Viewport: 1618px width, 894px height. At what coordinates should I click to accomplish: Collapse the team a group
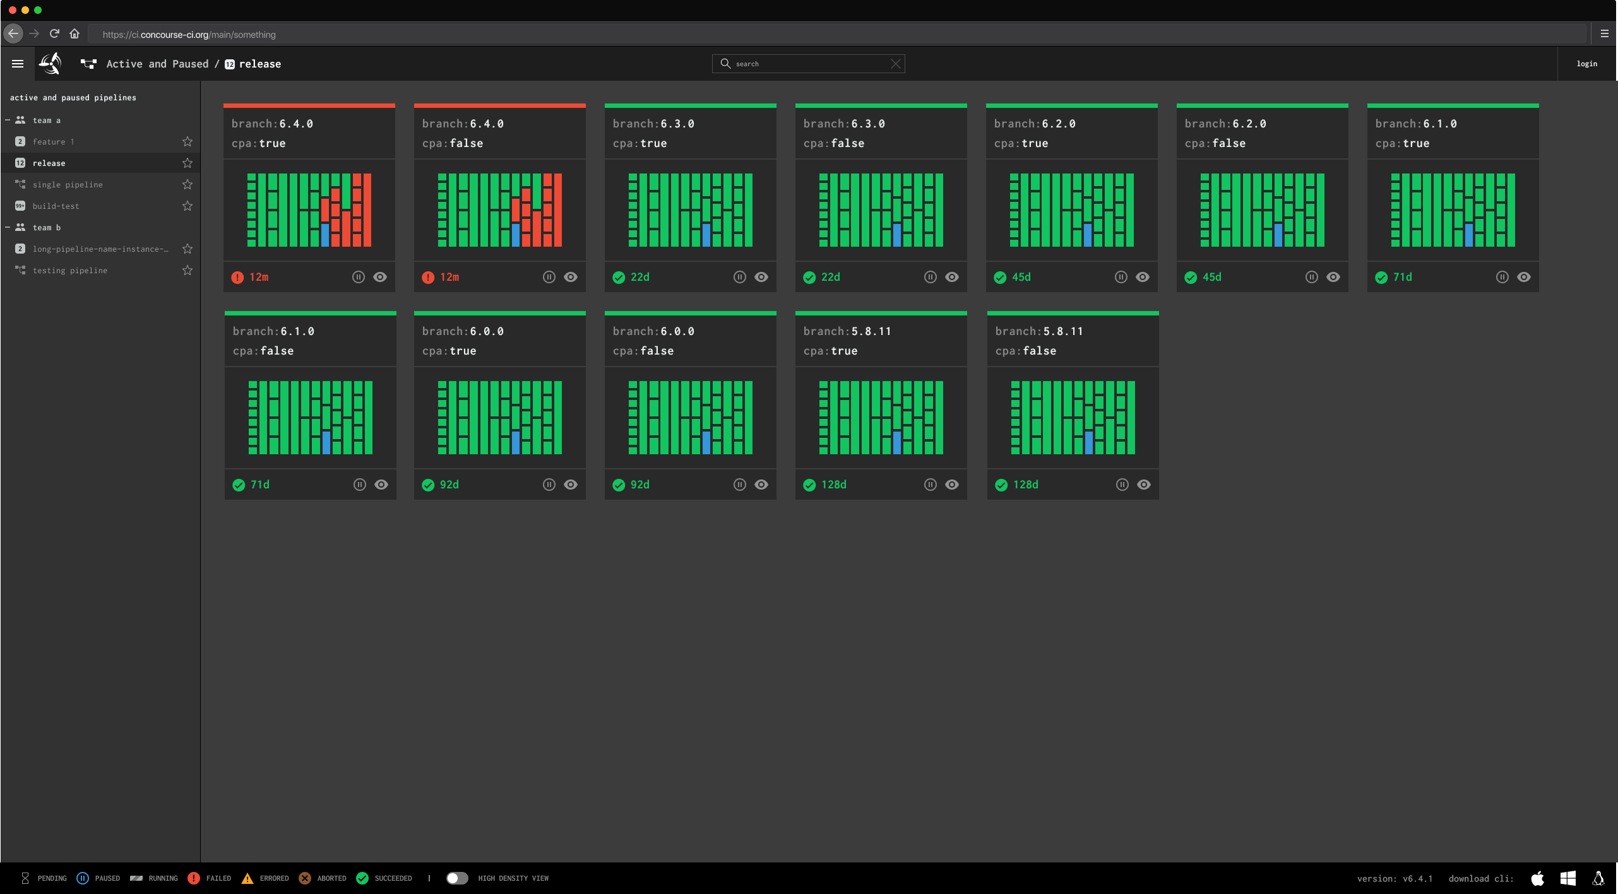(x=7, y=120)
